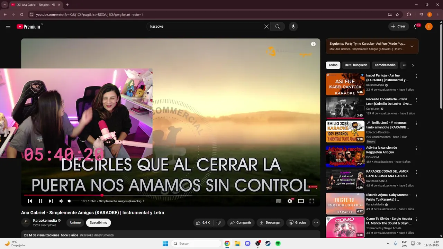
Task: Send thanks with Gracias button
Action: tap(298, 223)
